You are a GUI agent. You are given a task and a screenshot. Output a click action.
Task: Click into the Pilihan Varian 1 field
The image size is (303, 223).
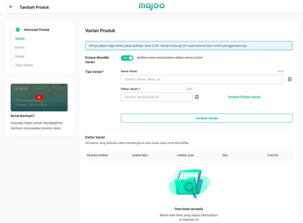point(156,97)
